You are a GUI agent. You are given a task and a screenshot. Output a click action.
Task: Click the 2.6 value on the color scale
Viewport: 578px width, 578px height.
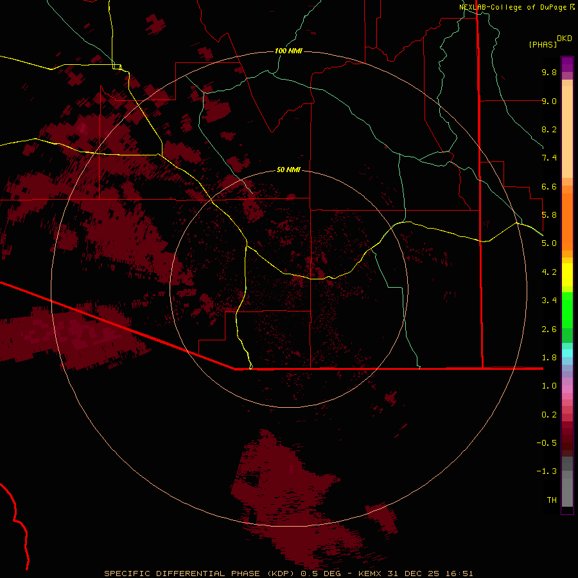coord(549,329)
